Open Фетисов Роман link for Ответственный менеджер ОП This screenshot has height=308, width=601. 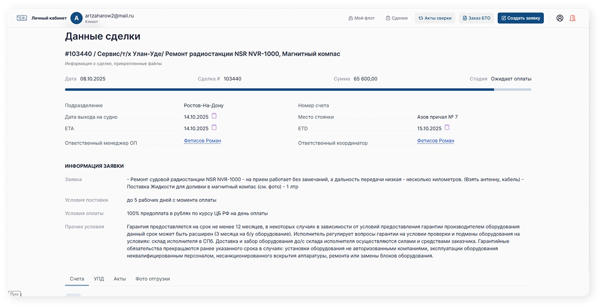(202, 141)
